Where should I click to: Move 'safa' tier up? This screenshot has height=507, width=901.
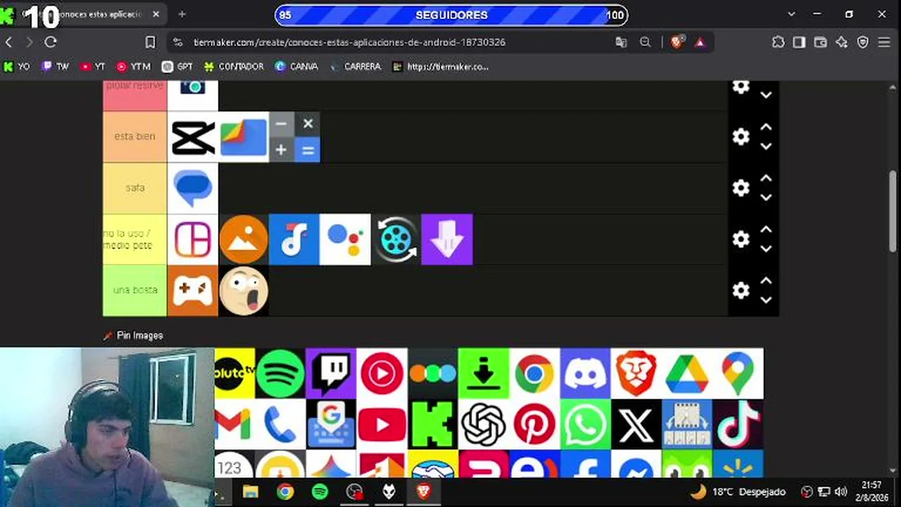point(766,179)
